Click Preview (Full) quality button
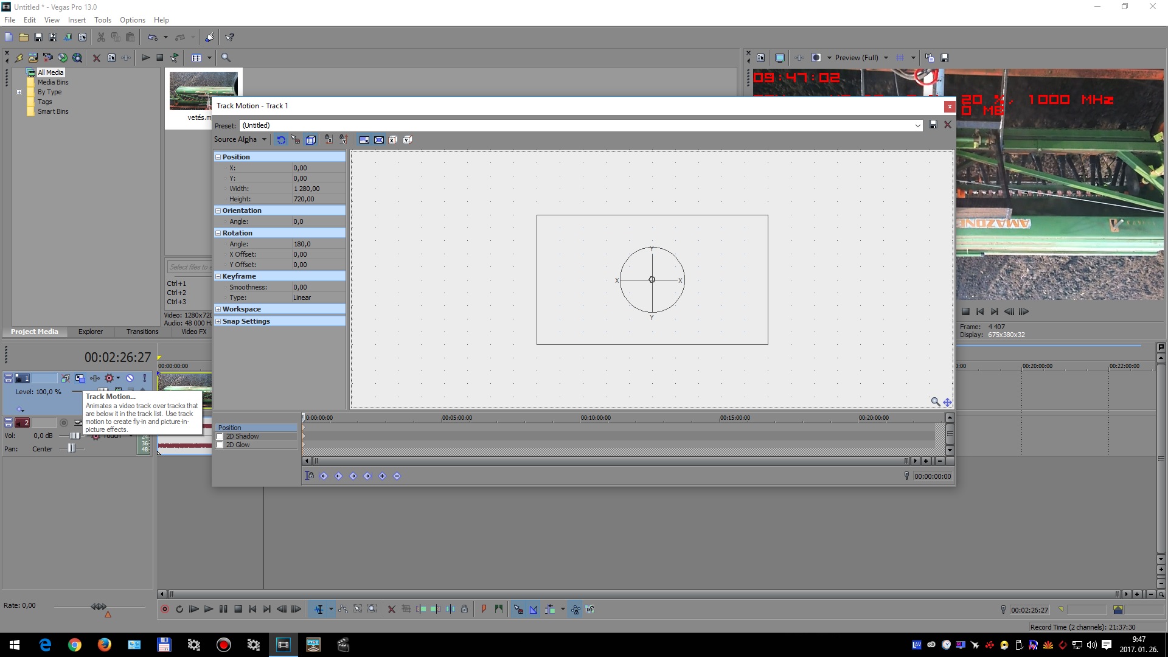Image resolution: width=1168 pixels, height=657 pixels. (856, 58)
